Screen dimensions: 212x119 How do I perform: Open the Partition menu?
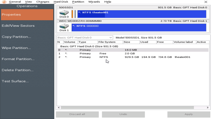point(78,2)
